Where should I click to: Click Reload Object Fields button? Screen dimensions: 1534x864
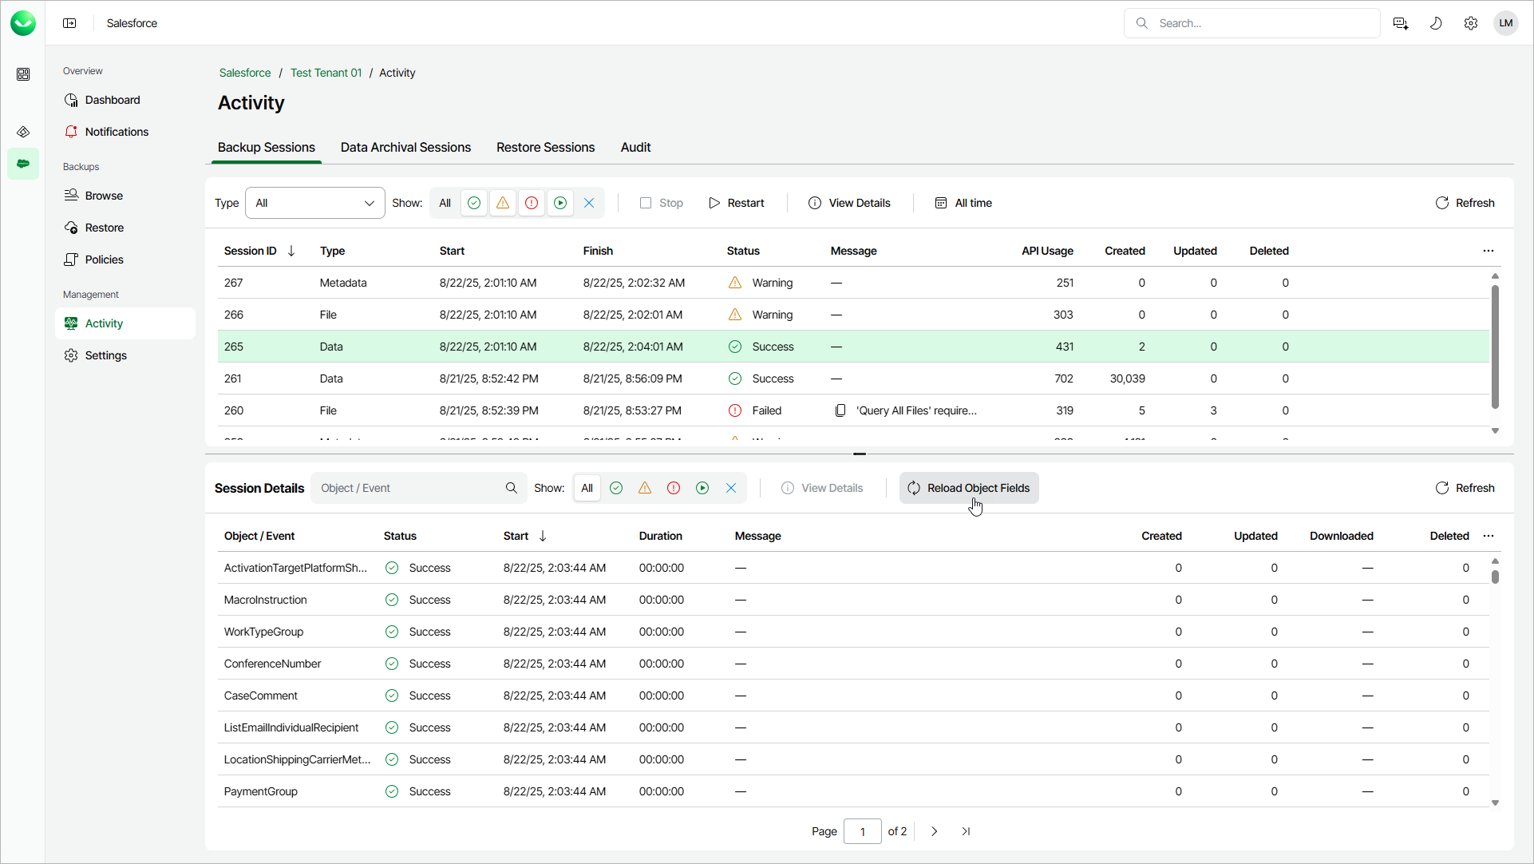969,488
